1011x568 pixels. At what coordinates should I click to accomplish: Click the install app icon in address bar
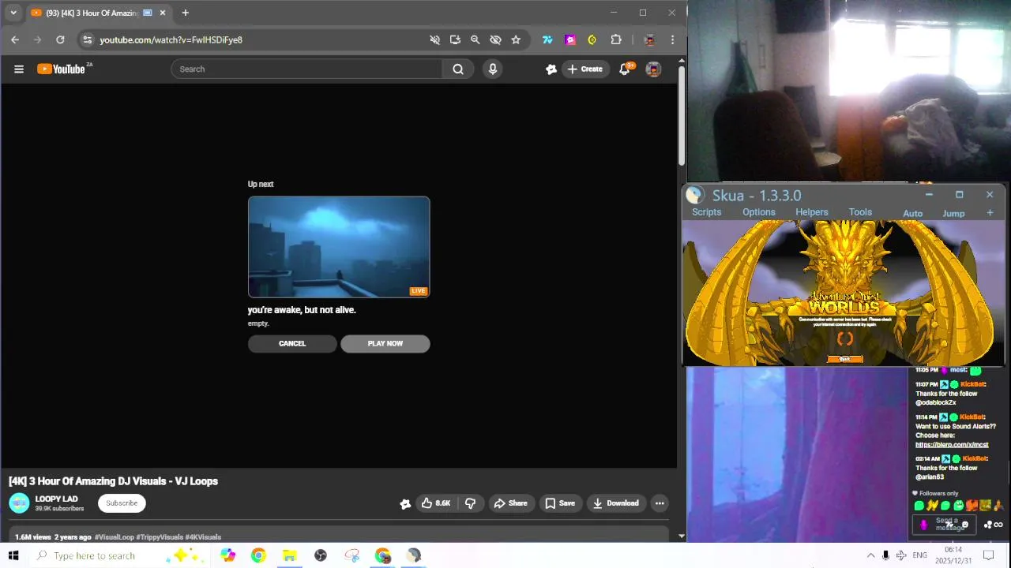(455, 39)
